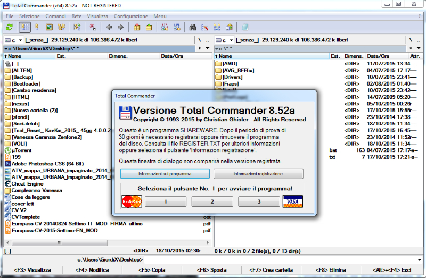Open the right panel drive dropdown

(224, 40)
